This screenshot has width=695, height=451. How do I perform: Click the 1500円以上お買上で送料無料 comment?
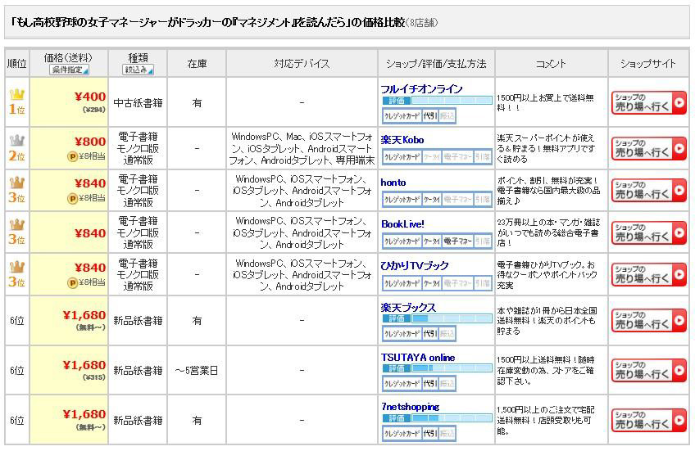545,102
